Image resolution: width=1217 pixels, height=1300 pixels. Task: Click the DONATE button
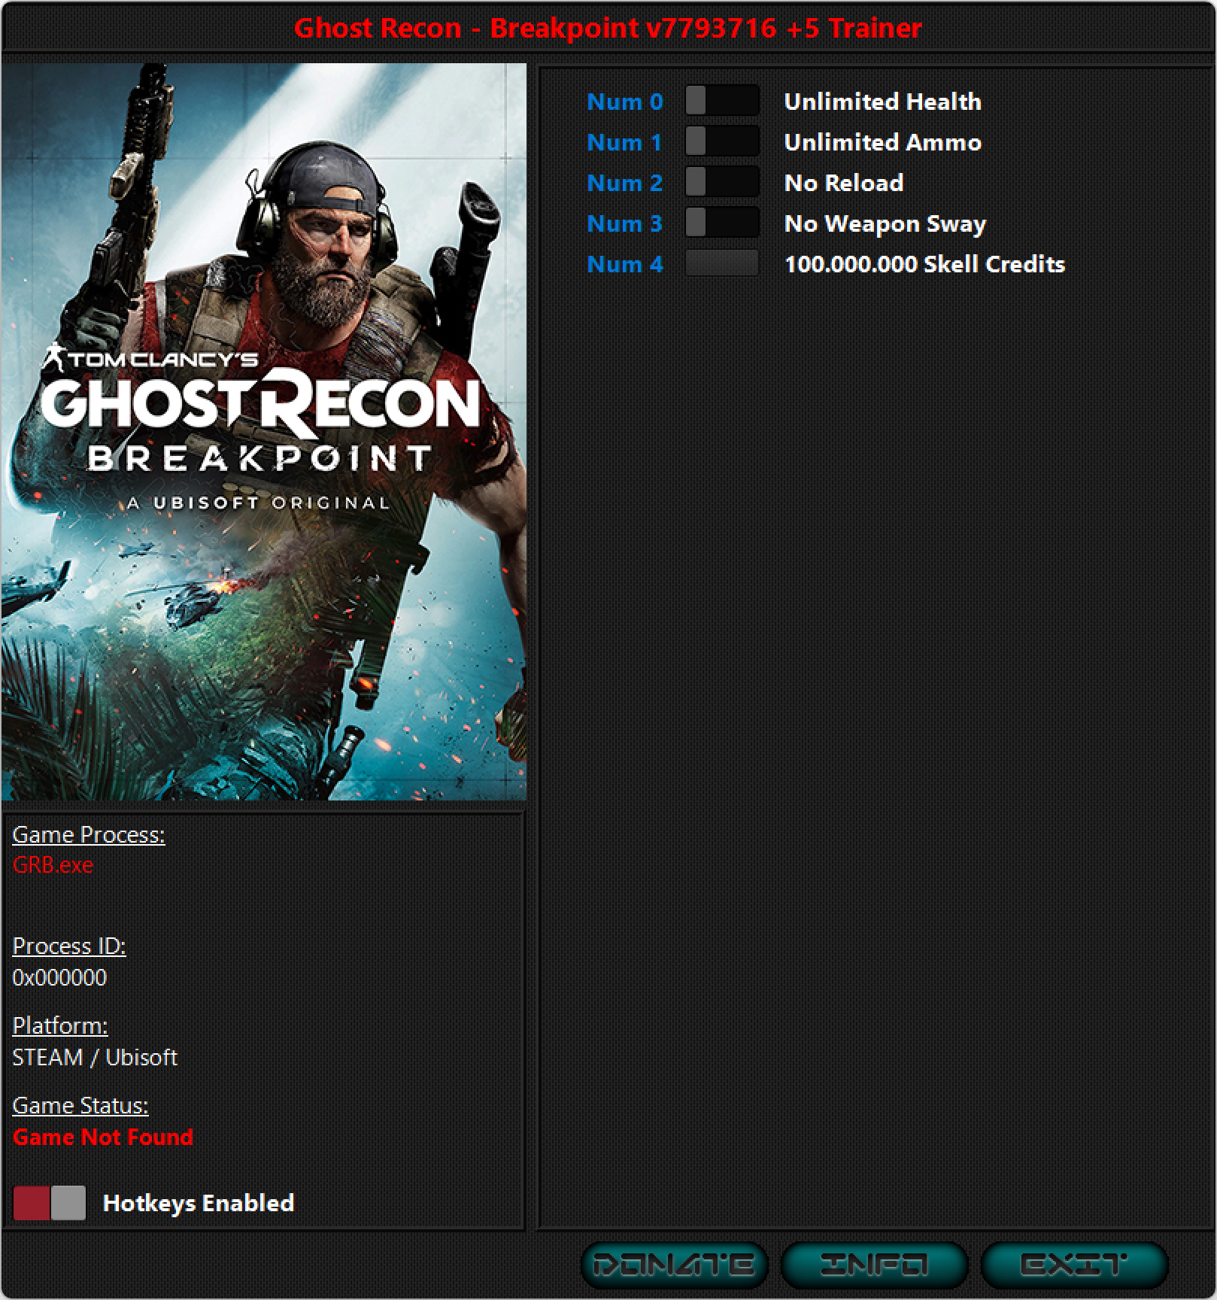tap(675, 1264)
